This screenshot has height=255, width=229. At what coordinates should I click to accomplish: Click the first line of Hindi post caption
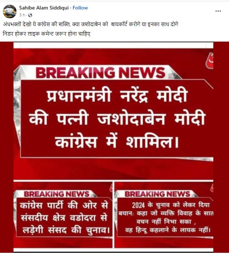(90, 24)
